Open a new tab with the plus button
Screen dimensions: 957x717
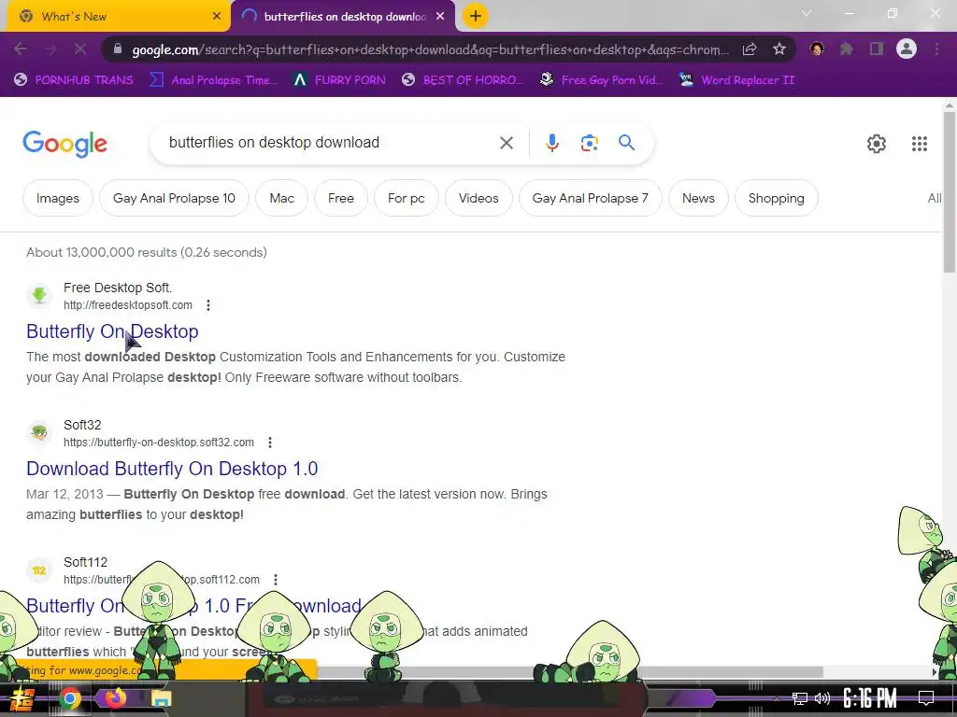coord(476,17)
